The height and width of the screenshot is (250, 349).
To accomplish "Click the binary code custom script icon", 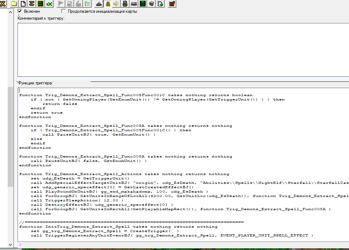I will click(41, 4).
